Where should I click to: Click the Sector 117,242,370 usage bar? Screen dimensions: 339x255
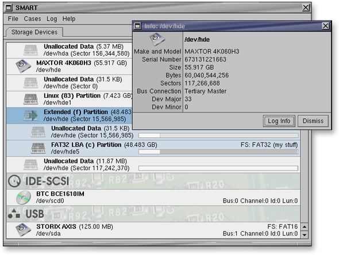[218, 168]
